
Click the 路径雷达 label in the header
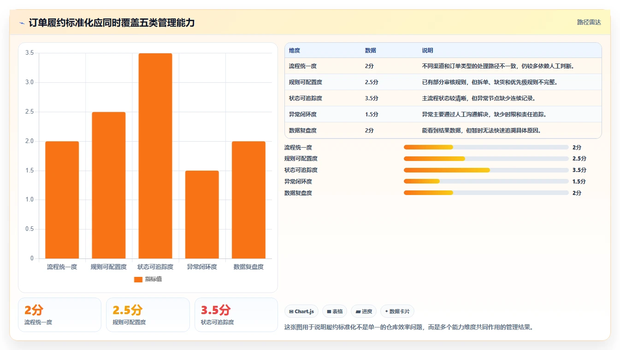(589, 22)
